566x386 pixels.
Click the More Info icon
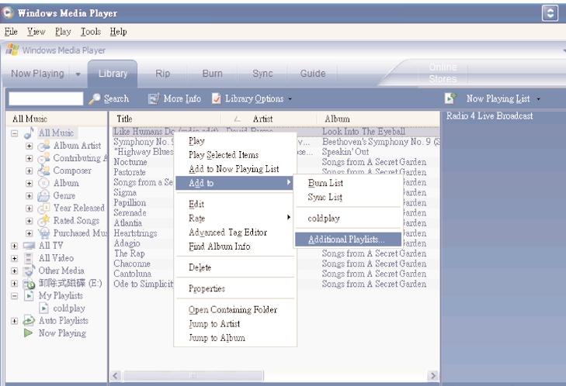[x=154, y=98]
